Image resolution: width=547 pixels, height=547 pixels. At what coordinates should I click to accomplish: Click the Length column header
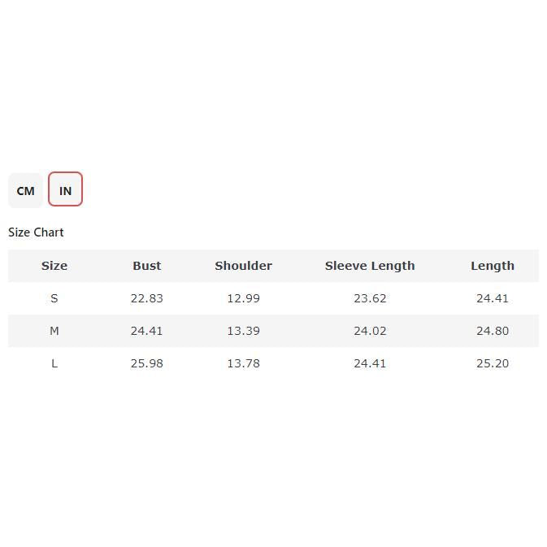493,266
